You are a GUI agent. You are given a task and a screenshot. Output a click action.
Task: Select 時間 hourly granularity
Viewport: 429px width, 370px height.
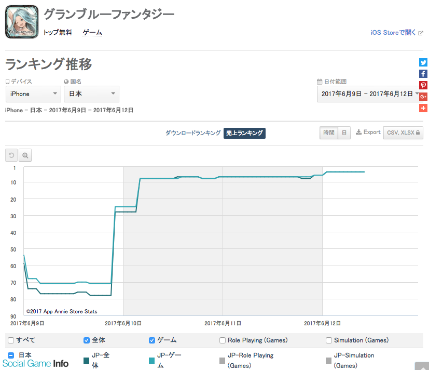(x=329, y=133)
